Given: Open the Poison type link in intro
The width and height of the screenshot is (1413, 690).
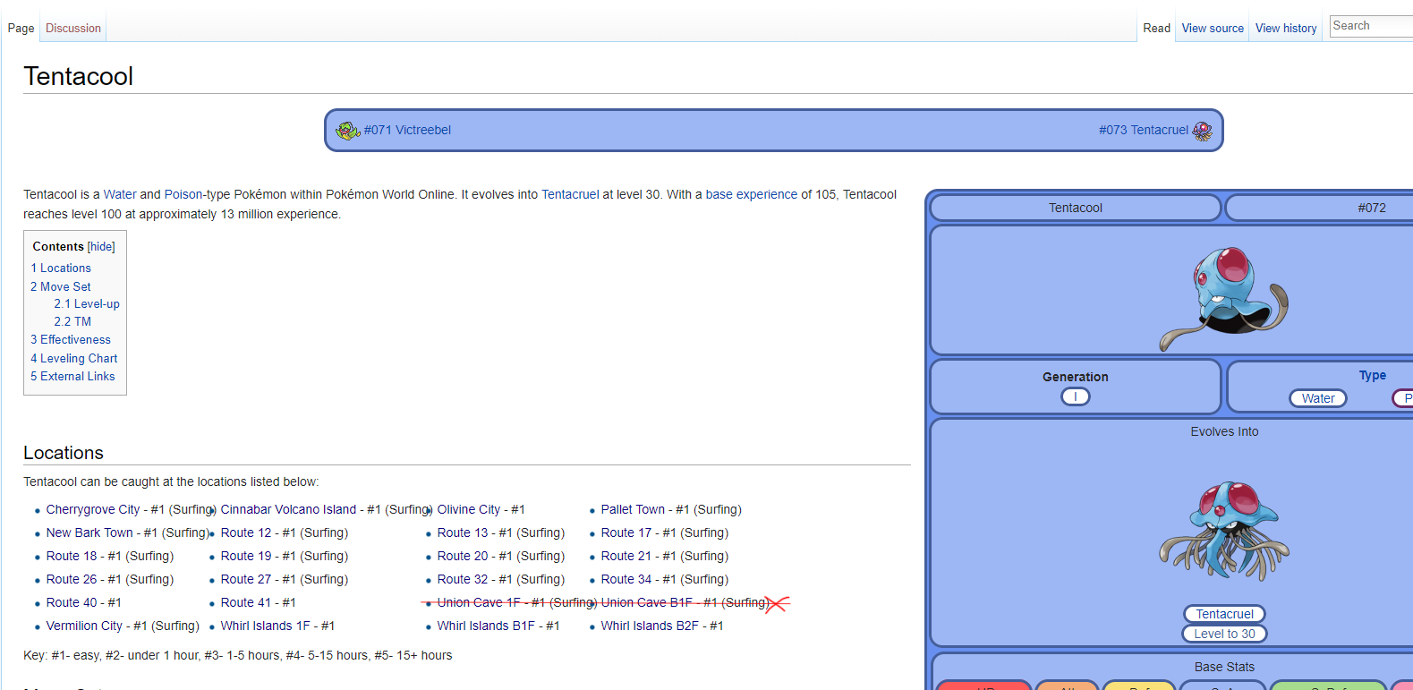Looking at the screenshot, I should click(x=183, y=194).
